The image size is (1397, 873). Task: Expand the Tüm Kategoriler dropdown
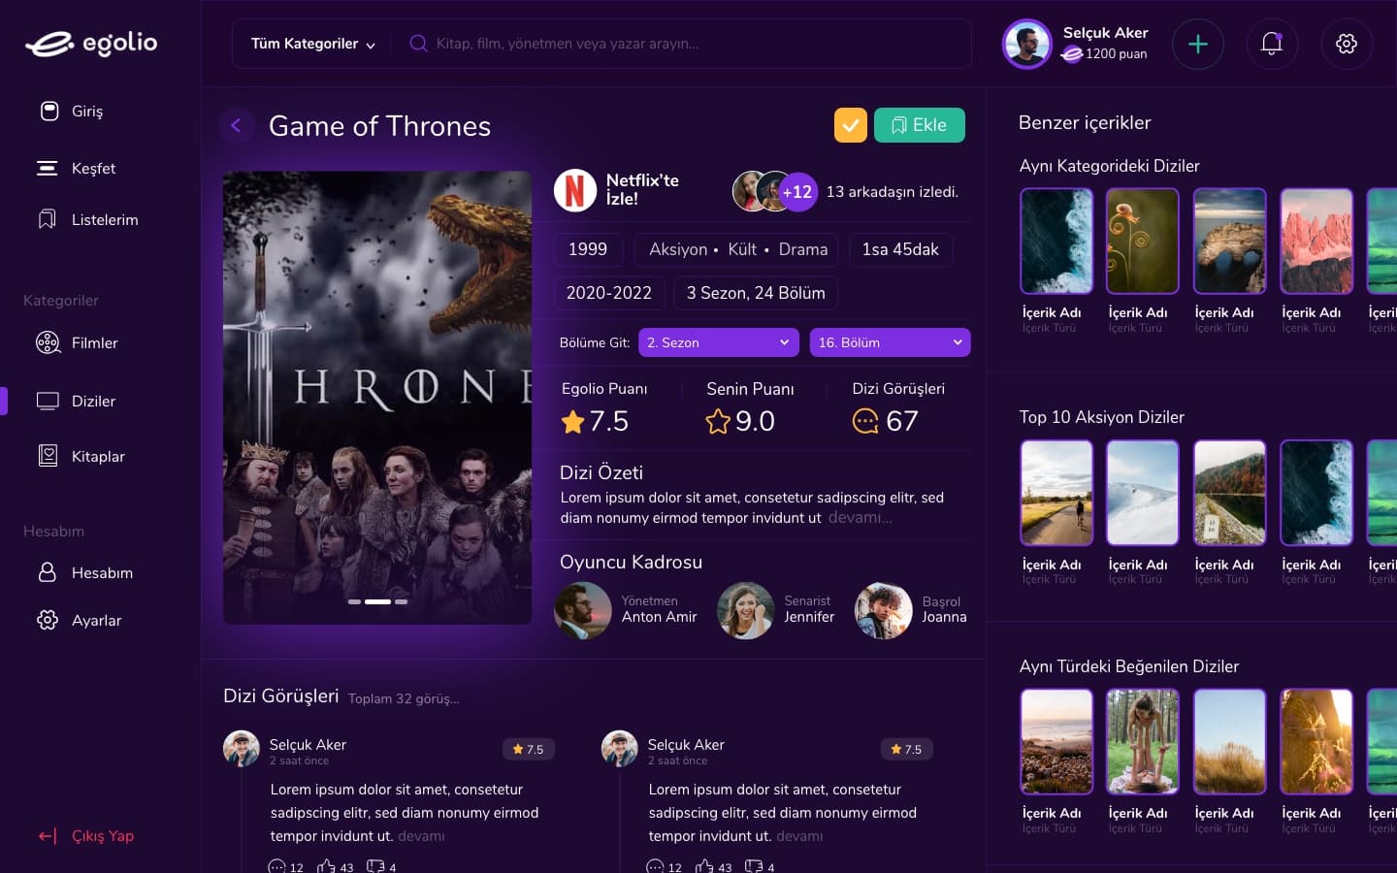(312, 44)
